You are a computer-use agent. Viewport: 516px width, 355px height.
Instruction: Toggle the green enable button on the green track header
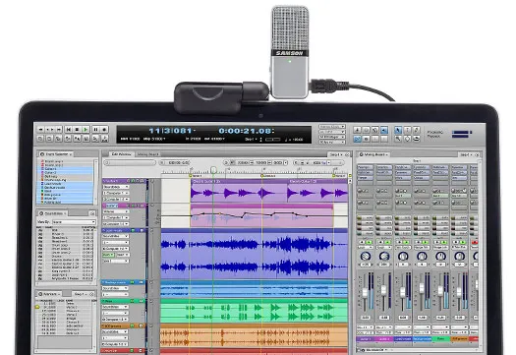point(133,301)
